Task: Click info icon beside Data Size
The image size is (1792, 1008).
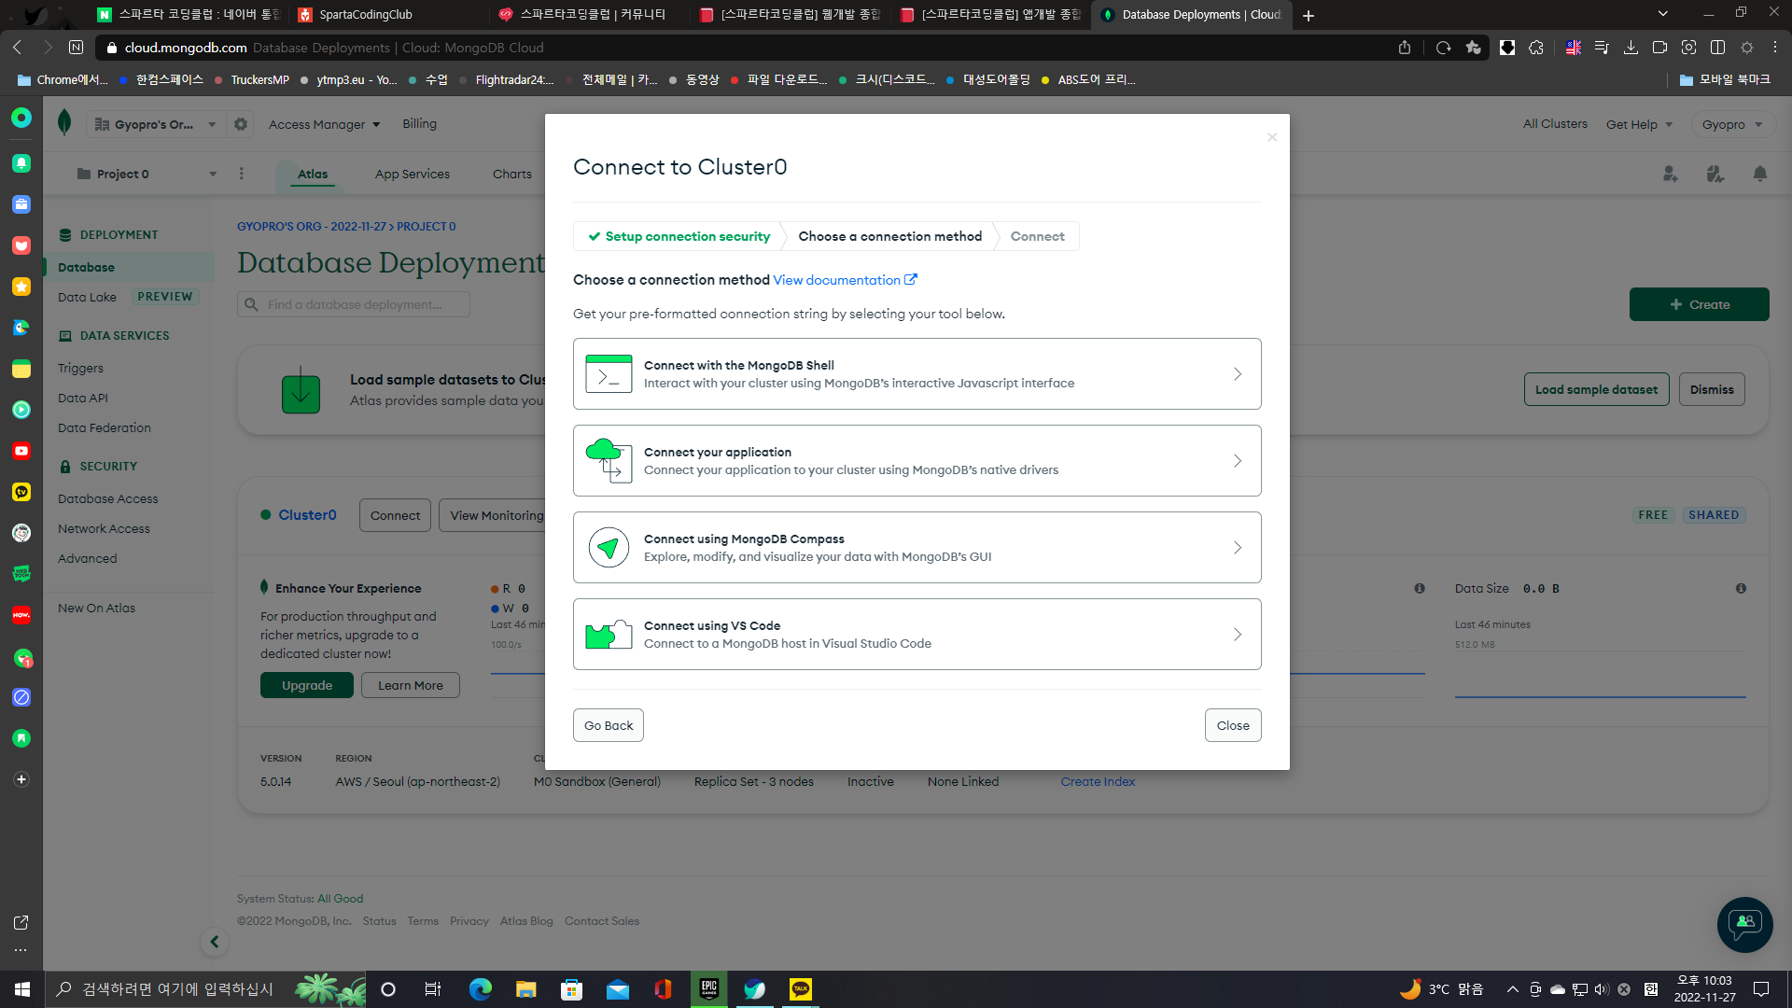Action: [1741, 588]
